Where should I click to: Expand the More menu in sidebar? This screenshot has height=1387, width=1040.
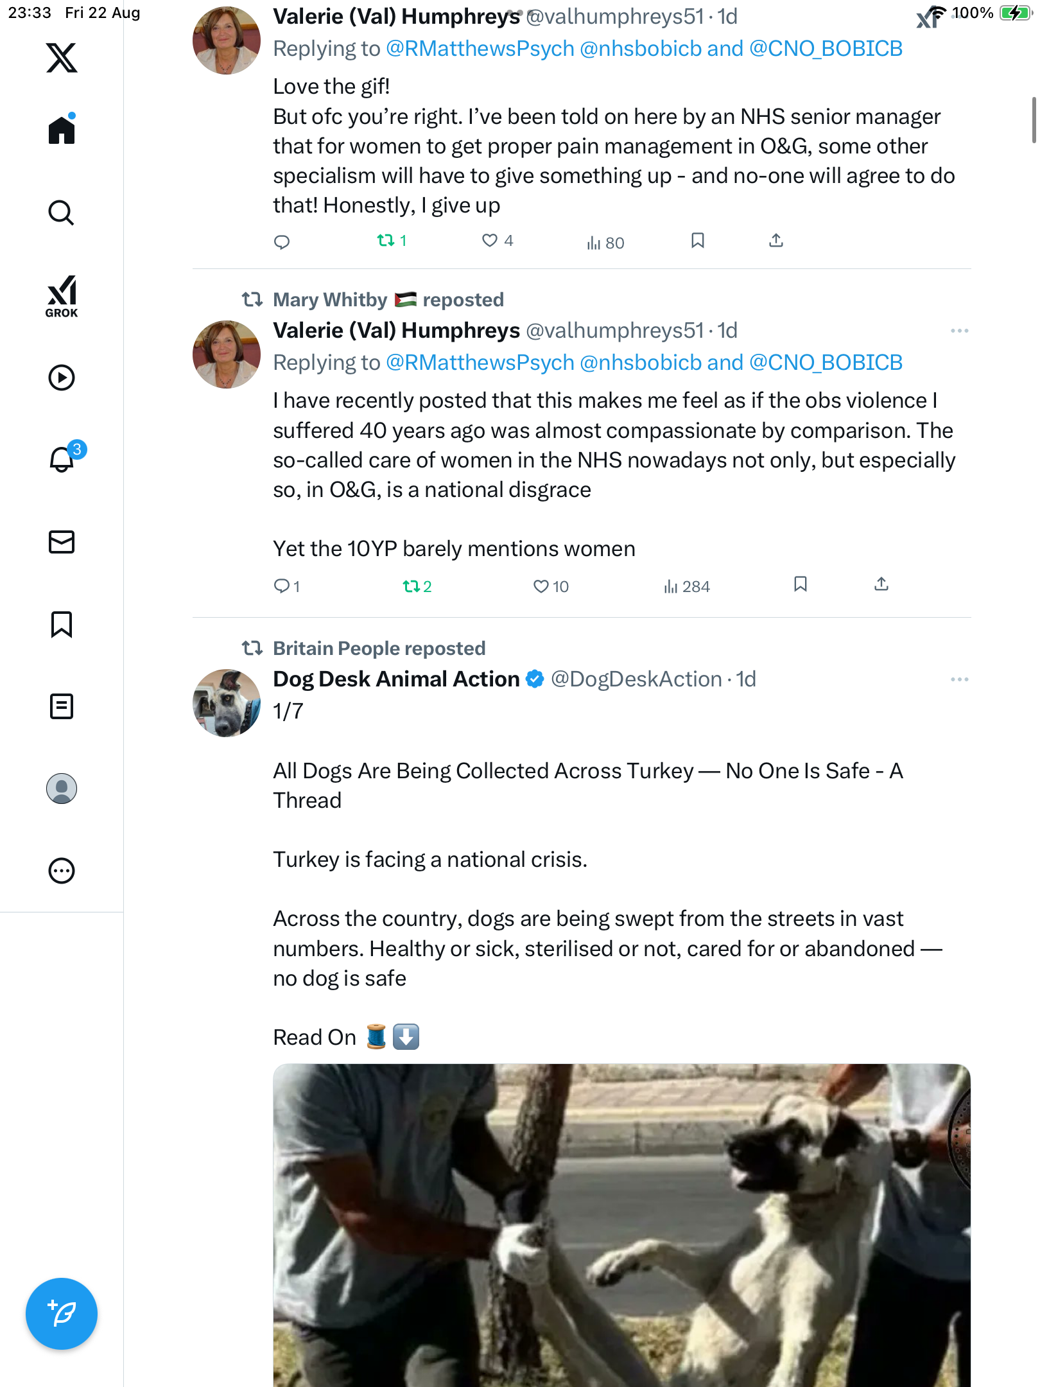[x=62, y=871]
